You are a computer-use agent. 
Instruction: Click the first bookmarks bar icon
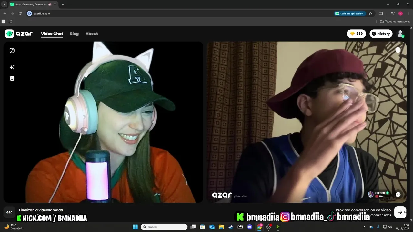(4, 22)
